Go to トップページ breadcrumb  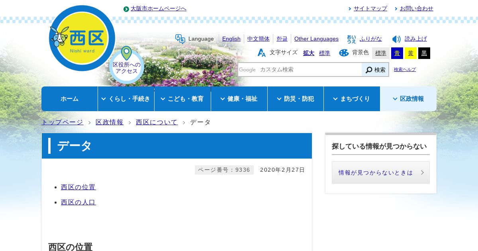coord(63,122)
